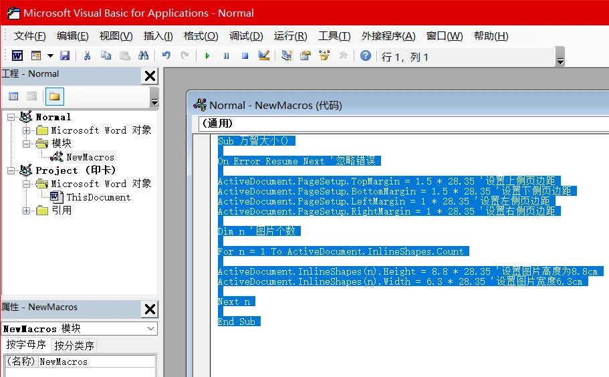Expand the 引用 folder node
The width and height of the screenshot is (609, 377).
click(x=26, y=211)
